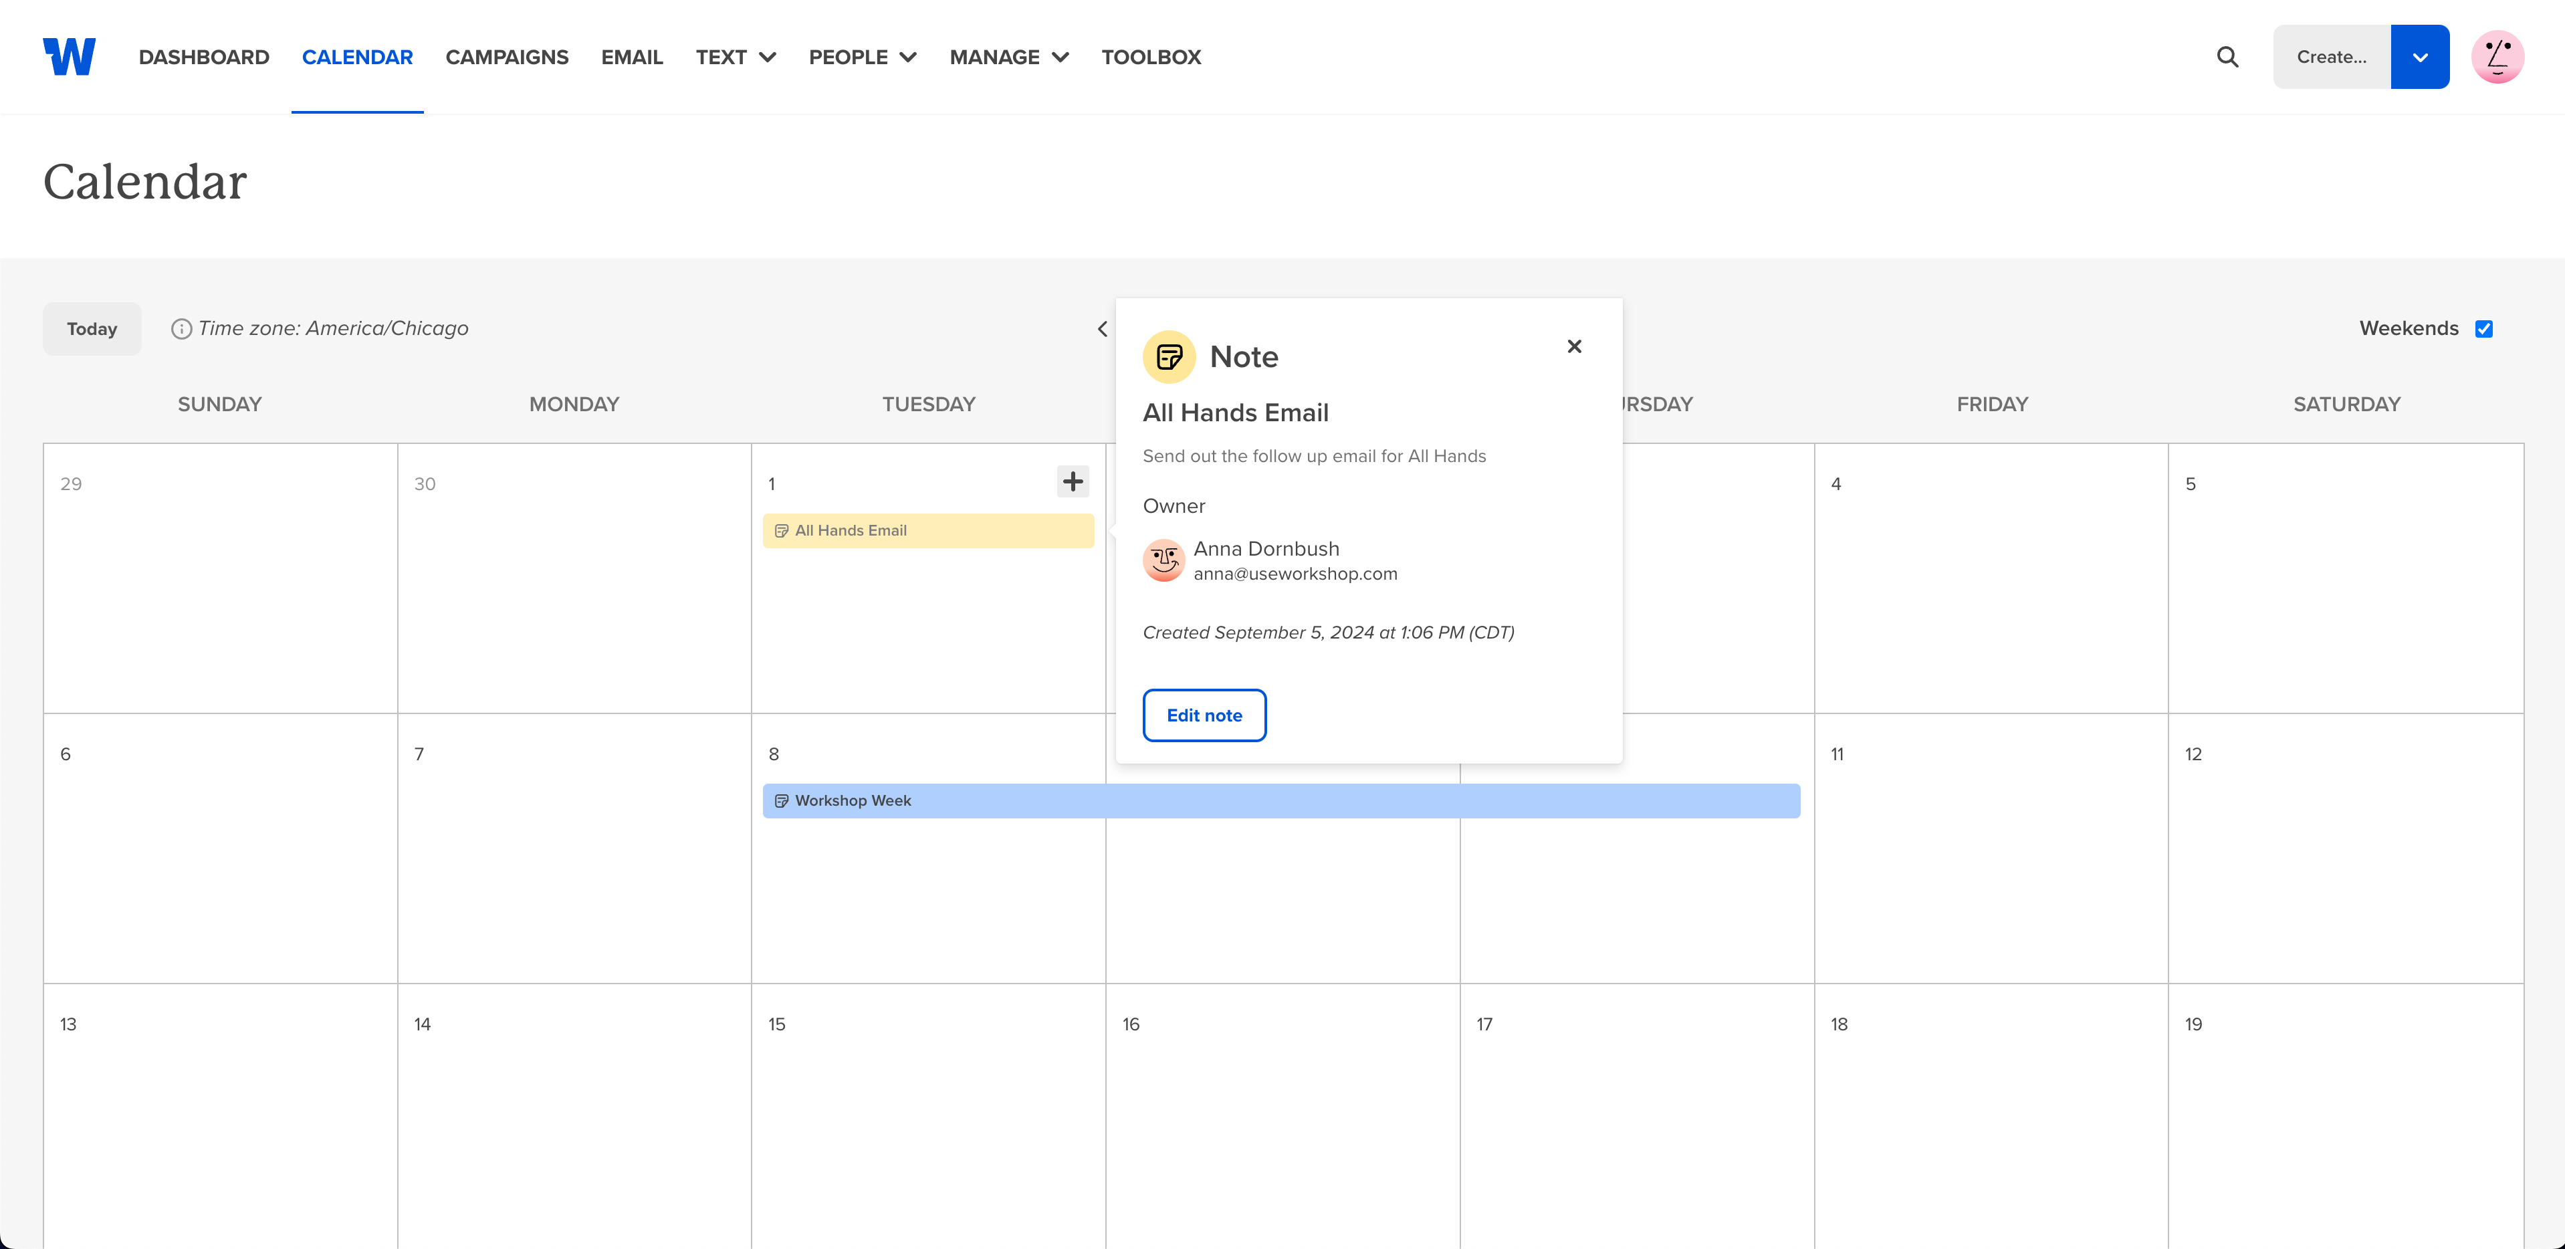The height and width of the screenshot is (1249, 2565).
Task: Open the Workshop Week event bar
Action: coord(1280,801)
